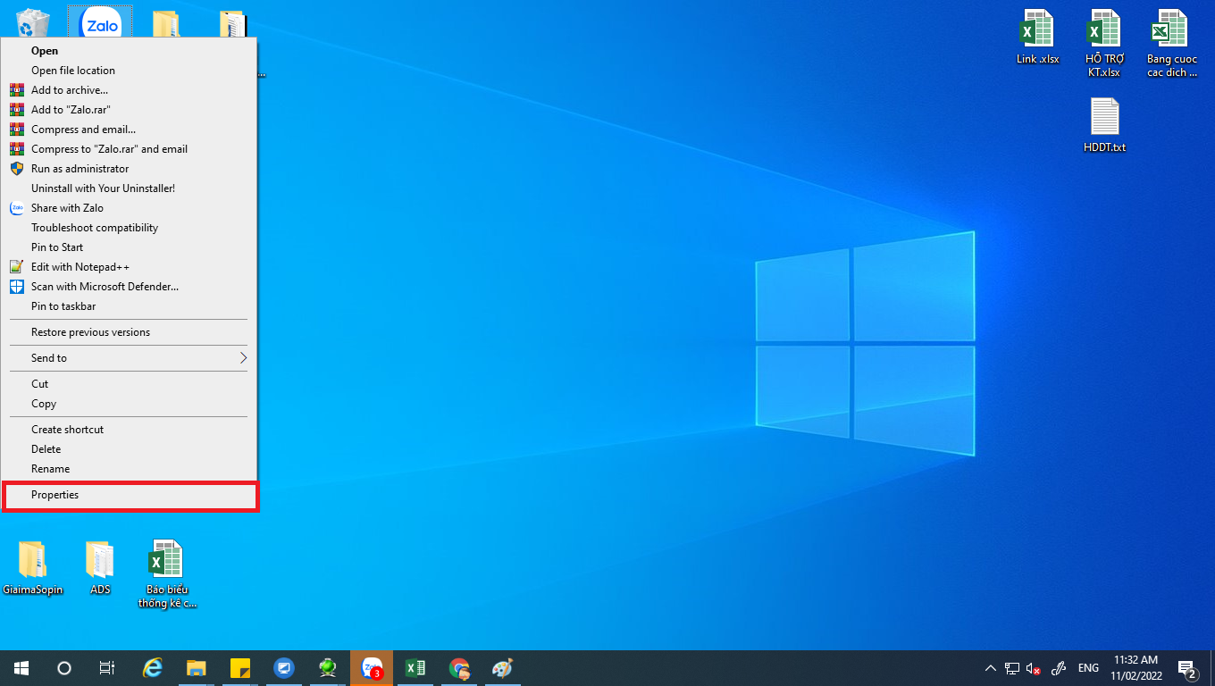The height and width of the screenshot is (686, 1215).
Task: Choose Add to archive...
Action: [x=129, y=90]
